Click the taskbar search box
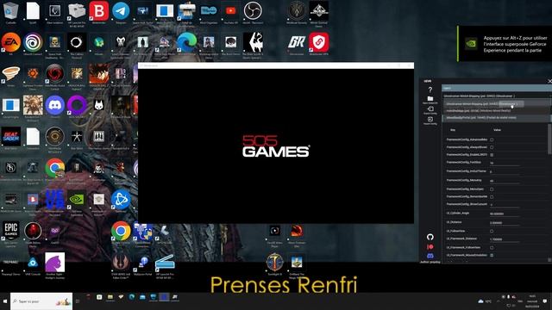 click(x=41, y=301)
